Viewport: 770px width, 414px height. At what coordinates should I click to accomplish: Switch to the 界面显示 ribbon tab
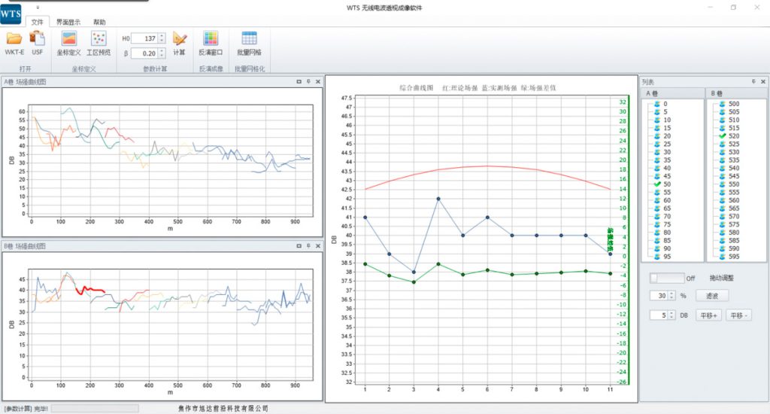point(68,22)
